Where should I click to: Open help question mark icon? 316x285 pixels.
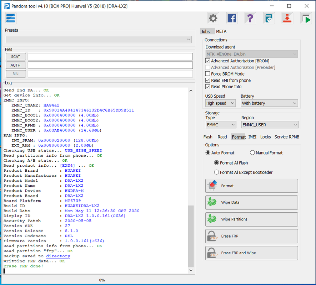(x=250, y=18)
